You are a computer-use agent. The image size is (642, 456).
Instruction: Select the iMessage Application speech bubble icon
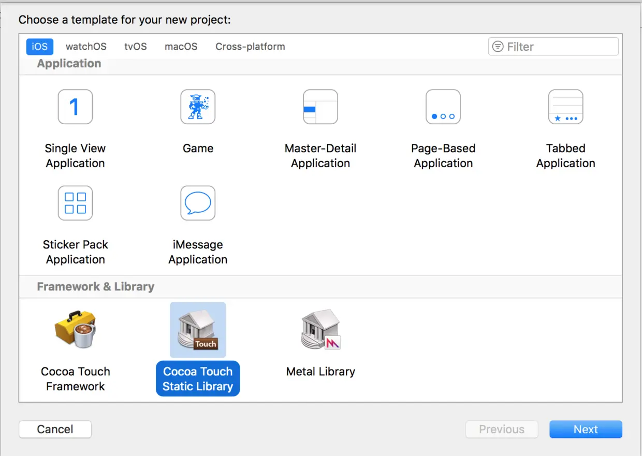[198, 203]
